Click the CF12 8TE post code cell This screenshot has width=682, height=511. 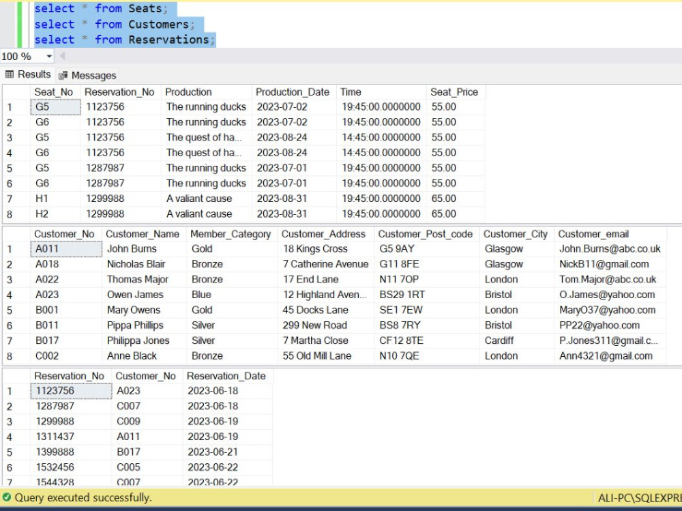(427, 340)
